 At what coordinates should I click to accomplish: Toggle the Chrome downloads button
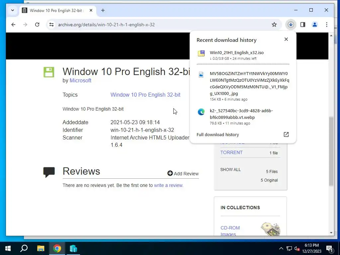(x=291, y=25)
